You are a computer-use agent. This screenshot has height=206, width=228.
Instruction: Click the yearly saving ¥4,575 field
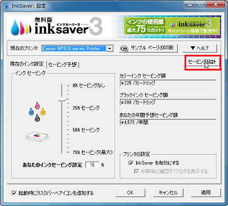[168, 123]
